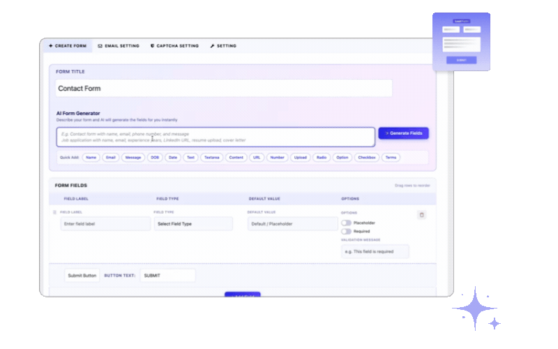Quick add a DOB field
The width and height of the screenshot is (558, 349).
point(155,158)
